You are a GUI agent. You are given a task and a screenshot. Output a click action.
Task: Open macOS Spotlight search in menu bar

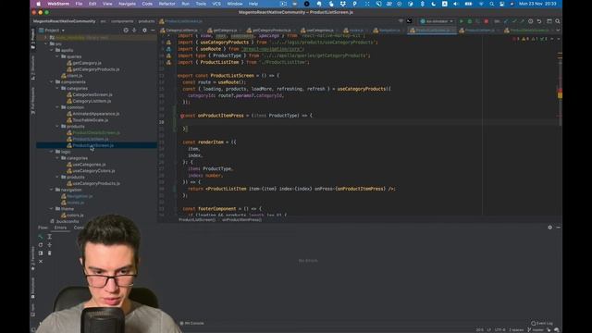pos(491,4)
